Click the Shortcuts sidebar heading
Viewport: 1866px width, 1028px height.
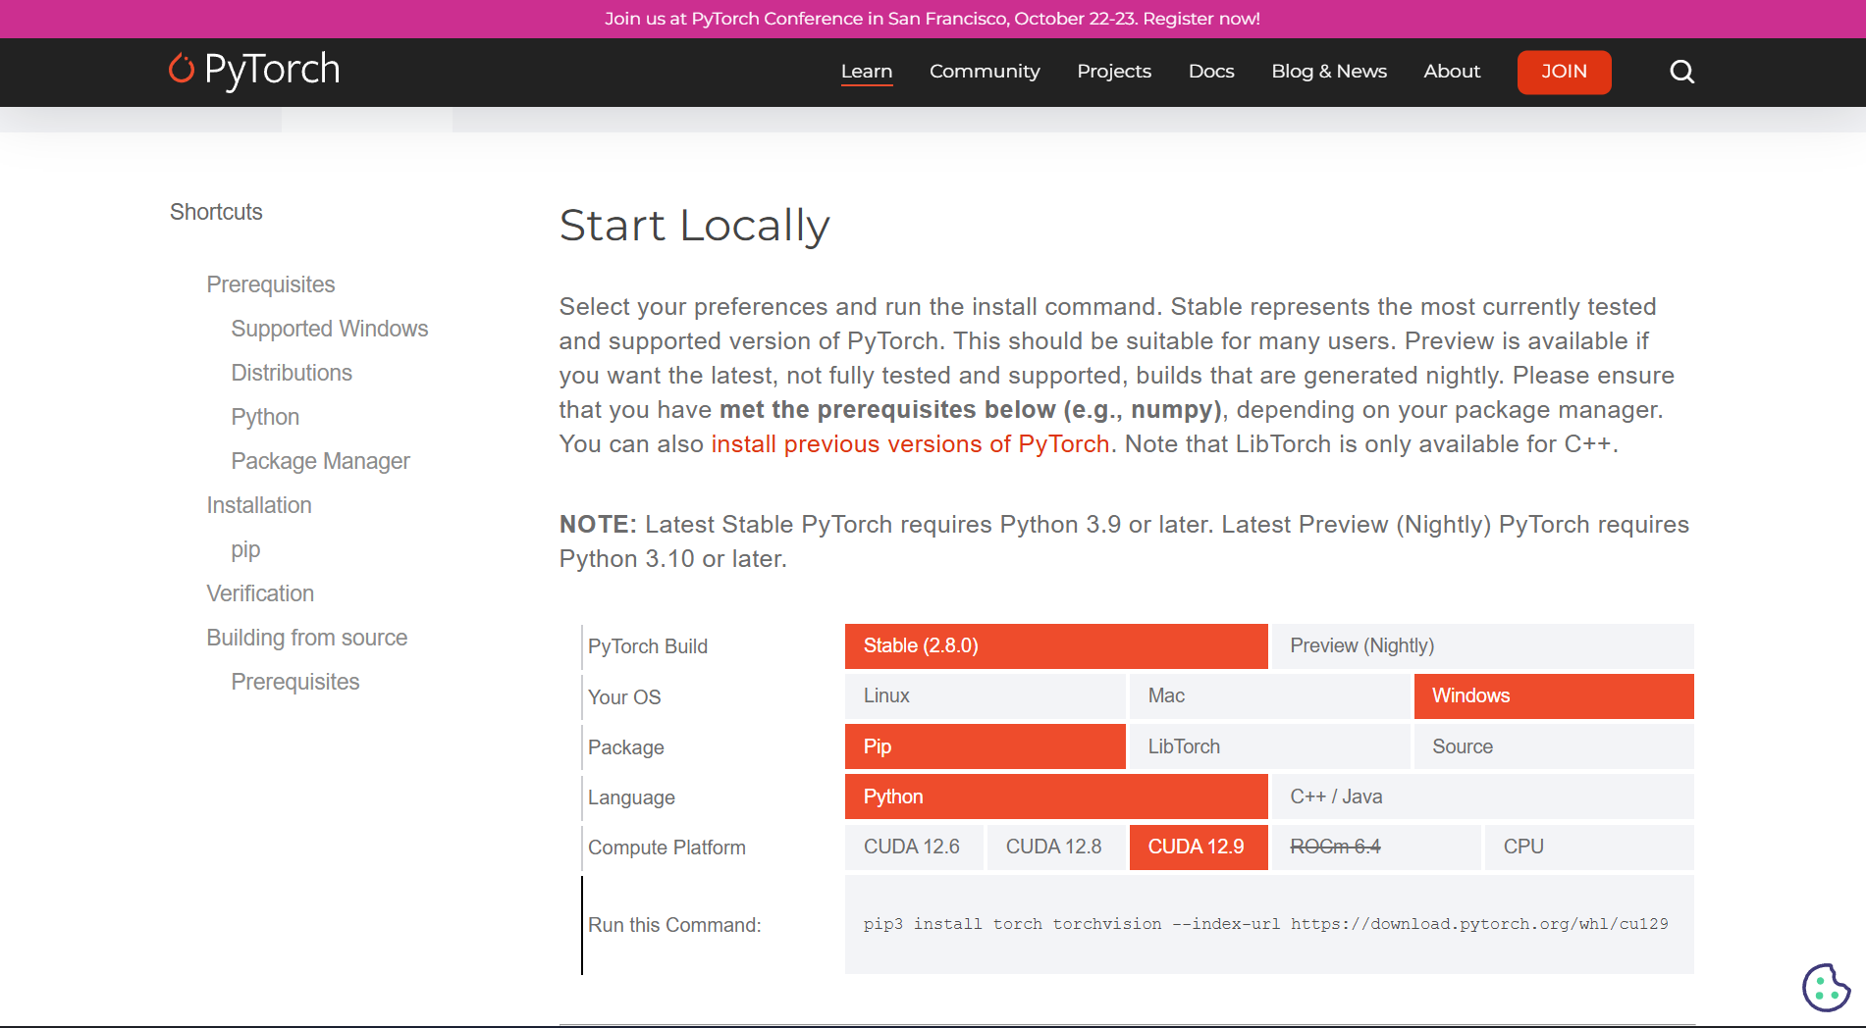point(216,212)
